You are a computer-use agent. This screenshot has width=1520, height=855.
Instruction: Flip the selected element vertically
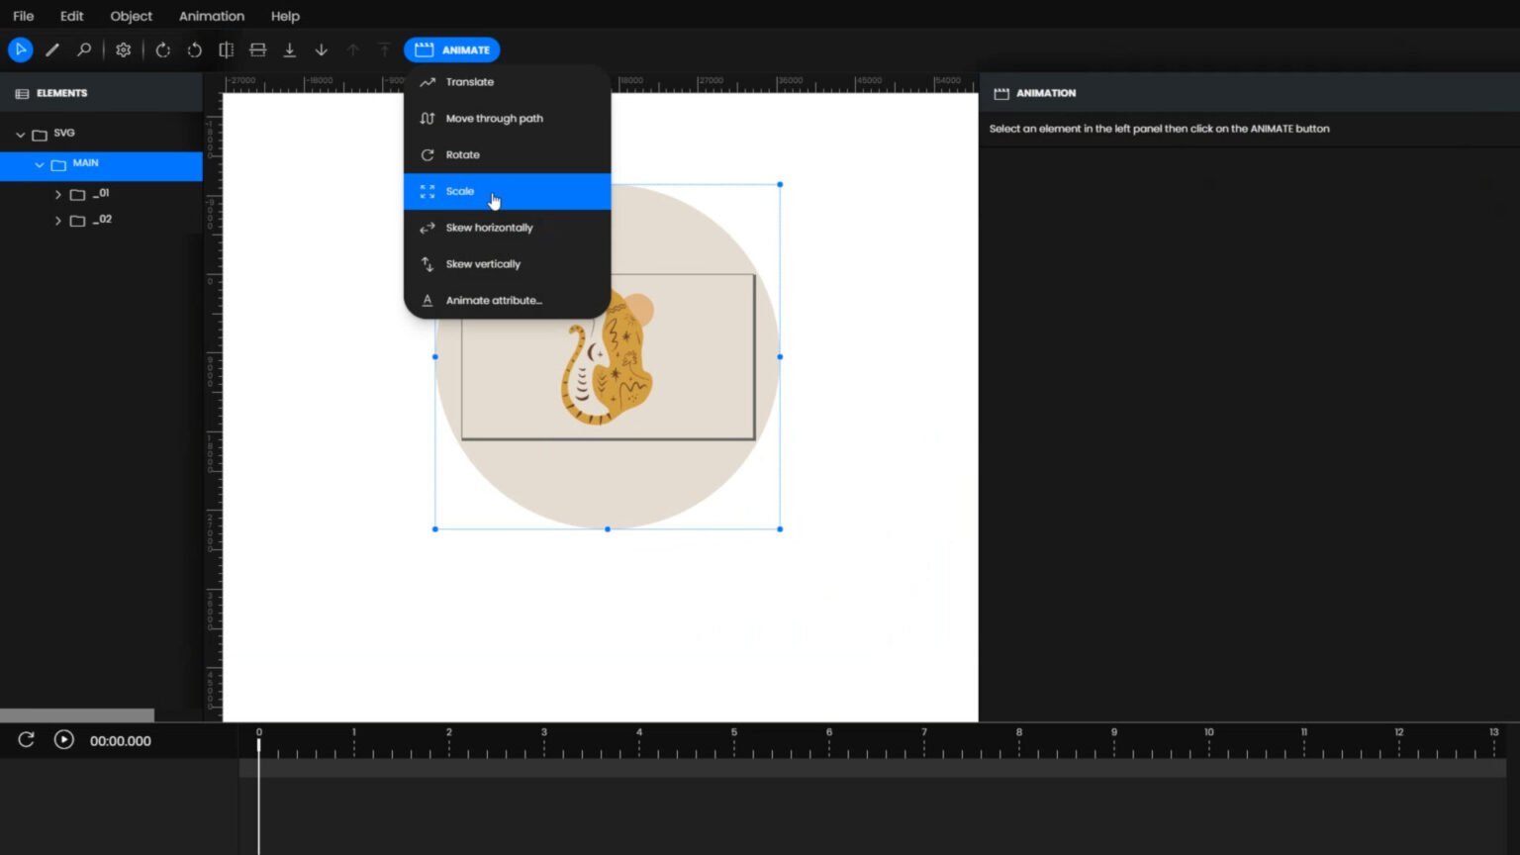coord(257,49)
